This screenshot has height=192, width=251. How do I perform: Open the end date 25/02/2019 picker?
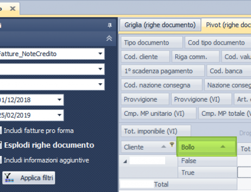coord(59,115)
